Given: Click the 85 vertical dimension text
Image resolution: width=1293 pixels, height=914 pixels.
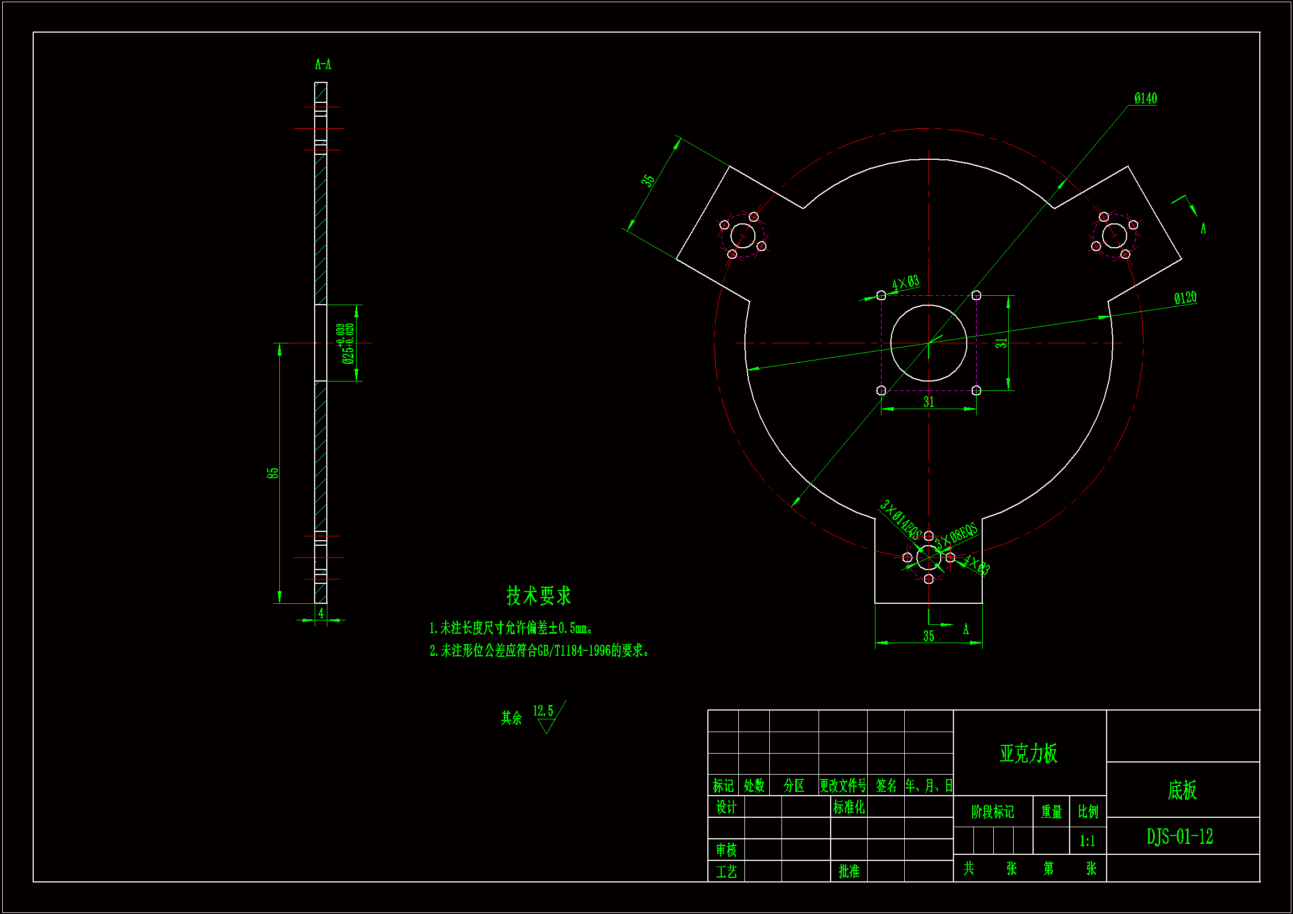Looking at the screenshot, I should (273, 473).
